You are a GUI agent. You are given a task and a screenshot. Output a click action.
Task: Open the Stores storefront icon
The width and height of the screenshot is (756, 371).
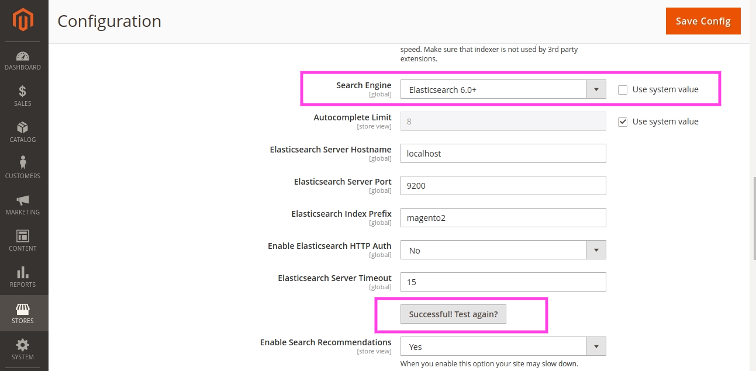[23, 308]
